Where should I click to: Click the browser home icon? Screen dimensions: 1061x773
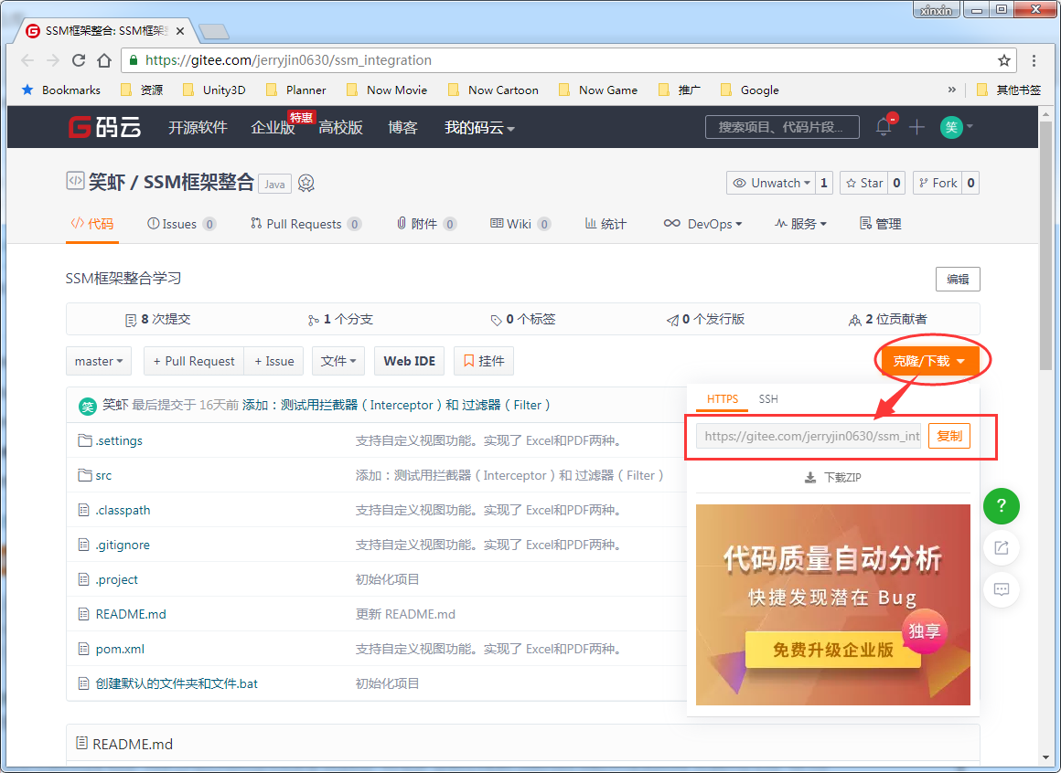coord(104,60)
